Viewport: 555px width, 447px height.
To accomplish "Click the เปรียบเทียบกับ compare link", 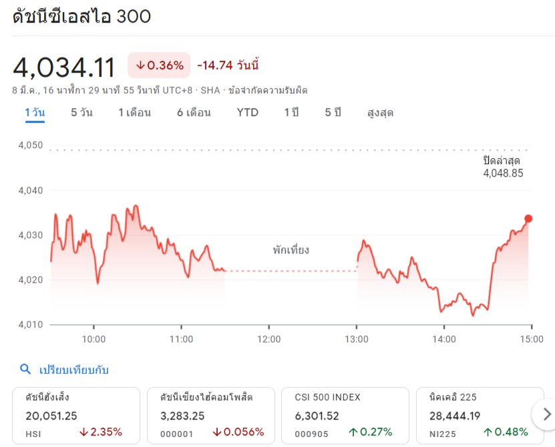I will pyautogui.click(x=73, y=370).
